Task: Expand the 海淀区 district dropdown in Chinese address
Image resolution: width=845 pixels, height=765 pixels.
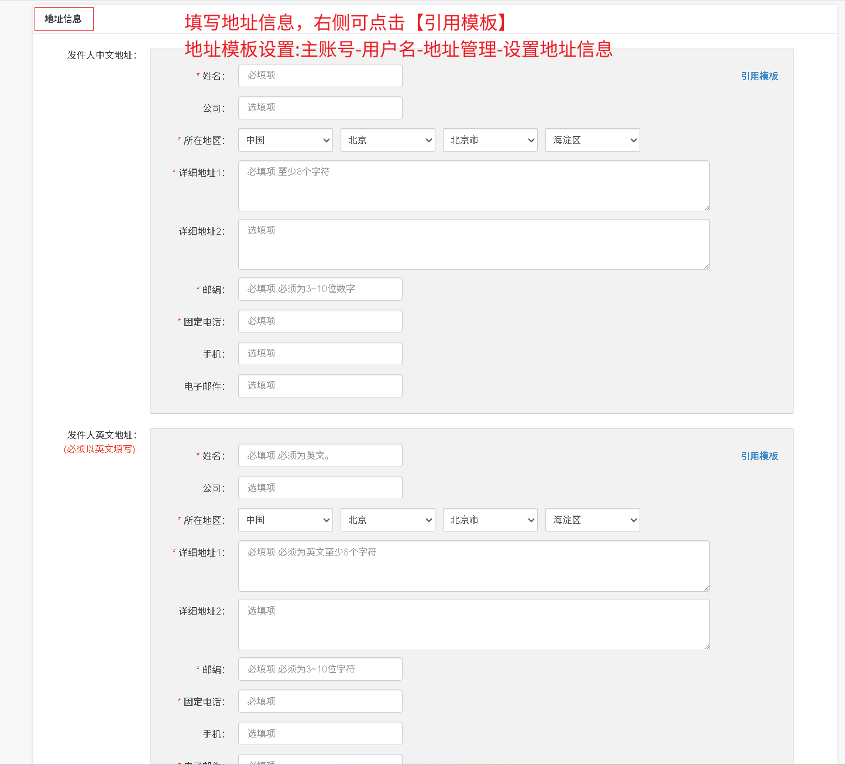Action: tap(592, 140)
